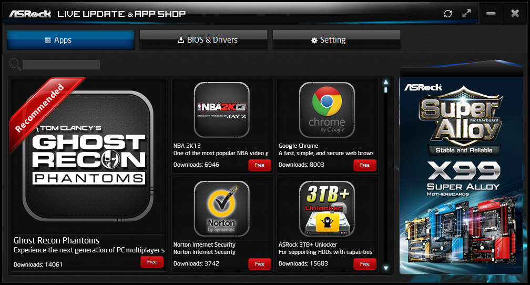This screenshot has height=285, width=530.
Task: Click the app list scrollbar thumb
Action: tap(386, 90)
